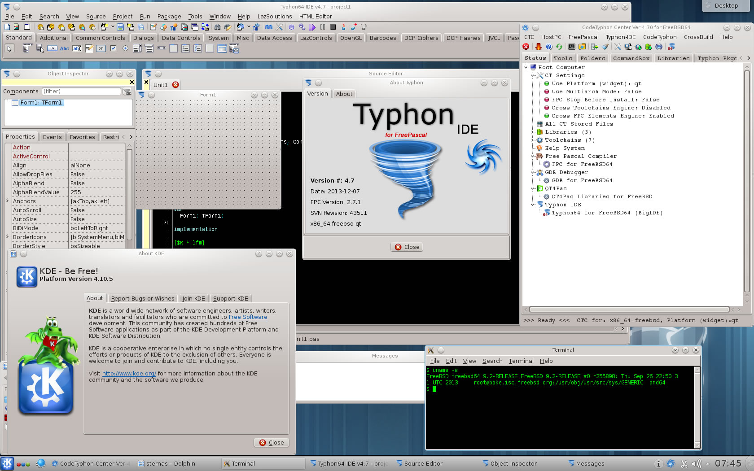Screen dimensions: 754x471
Task: Select the ActiveControl property row
Action: 68,156
